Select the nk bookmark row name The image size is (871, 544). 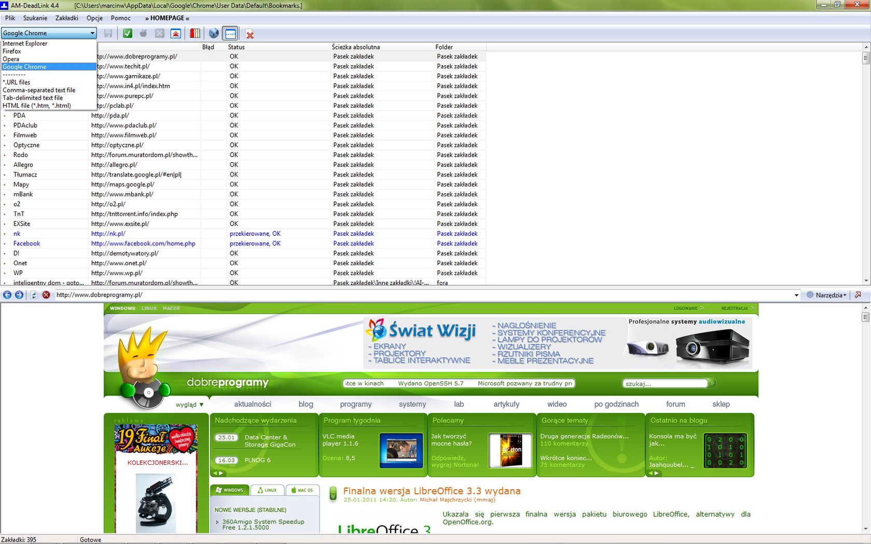coord(17,234)
